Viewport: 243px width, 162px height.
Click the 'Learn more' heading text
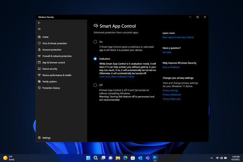169,33
